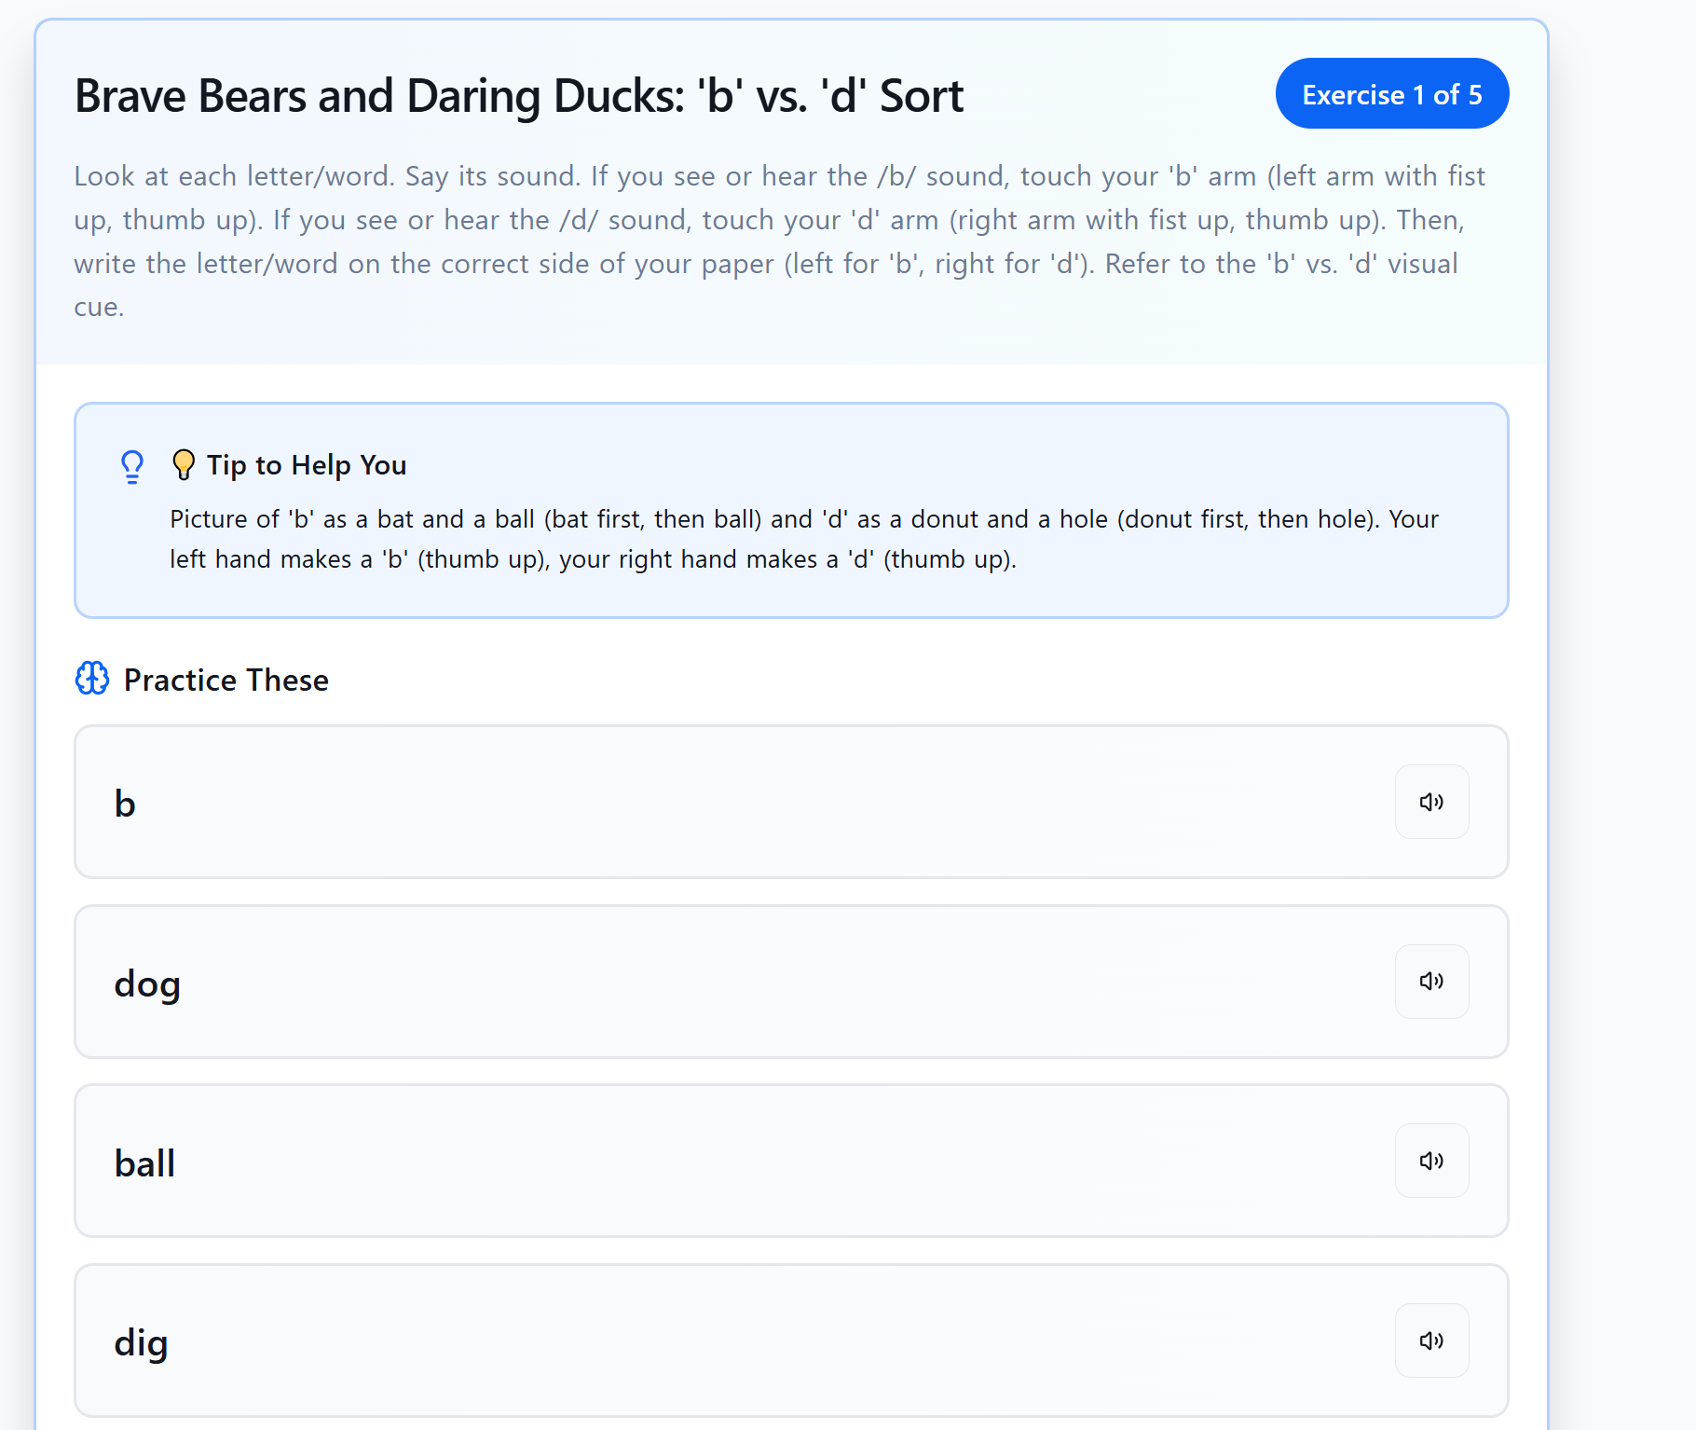1696x1430 pixels.
Task: Play audio for the letter 'b'
Action: pyautogui.click(x=1431, y=802)
